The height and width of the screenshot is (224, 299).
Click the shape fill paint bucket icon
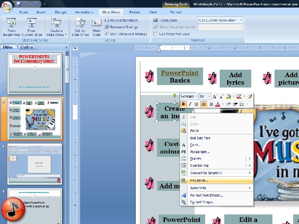228,96
